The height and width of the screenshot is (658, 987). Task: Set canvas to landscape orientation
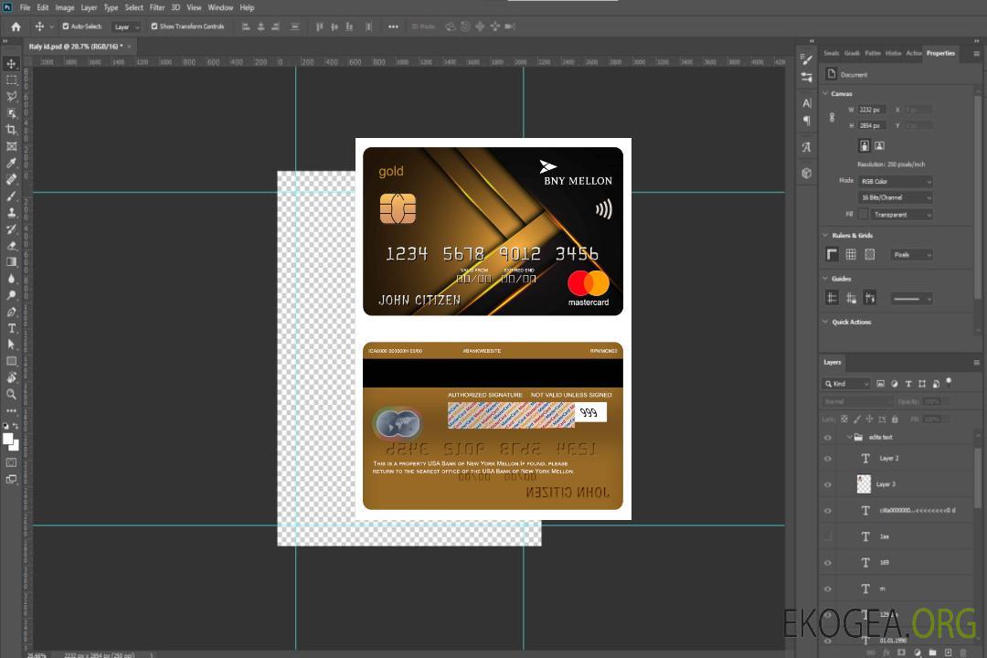tap(879, 145)
